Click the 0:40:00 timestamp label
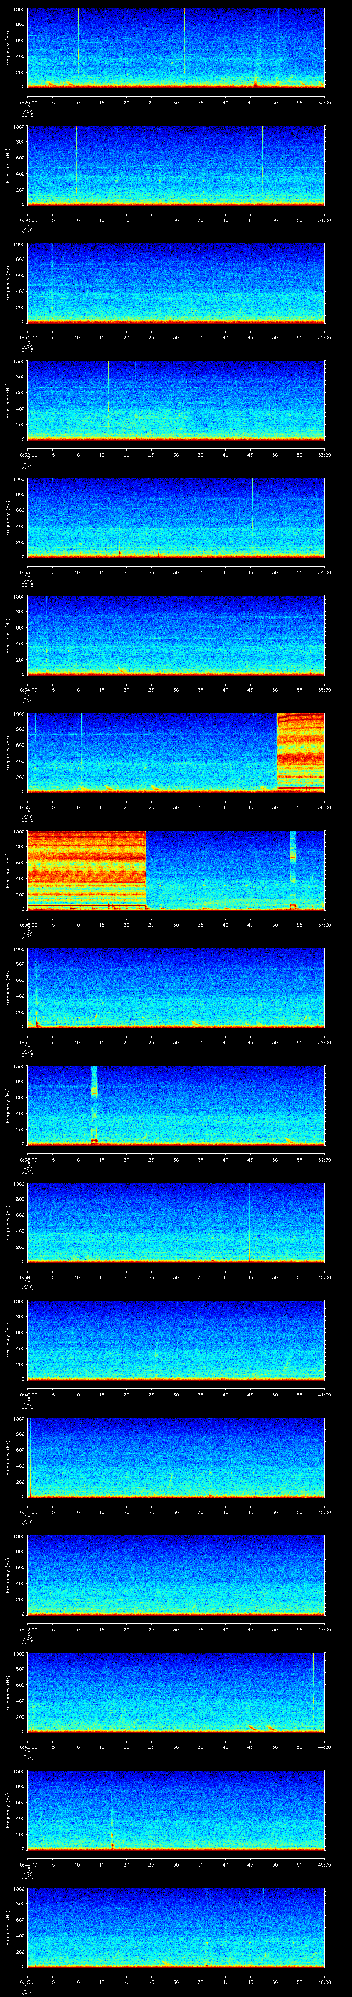Screen dimensions: 352x1997 click(28, 1395)
